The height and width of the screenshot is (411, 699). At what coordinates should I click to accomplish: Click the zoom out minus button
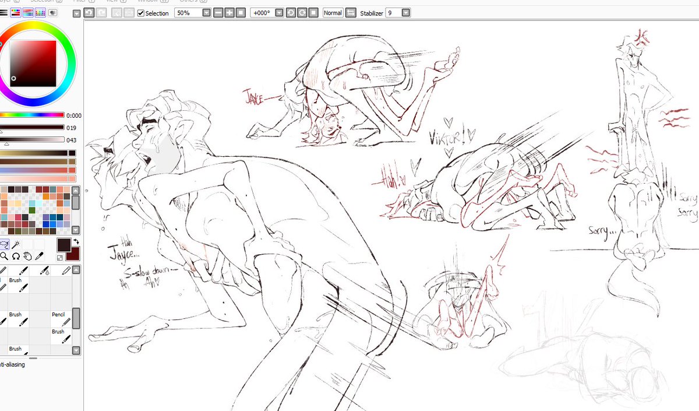click(218, 12)
